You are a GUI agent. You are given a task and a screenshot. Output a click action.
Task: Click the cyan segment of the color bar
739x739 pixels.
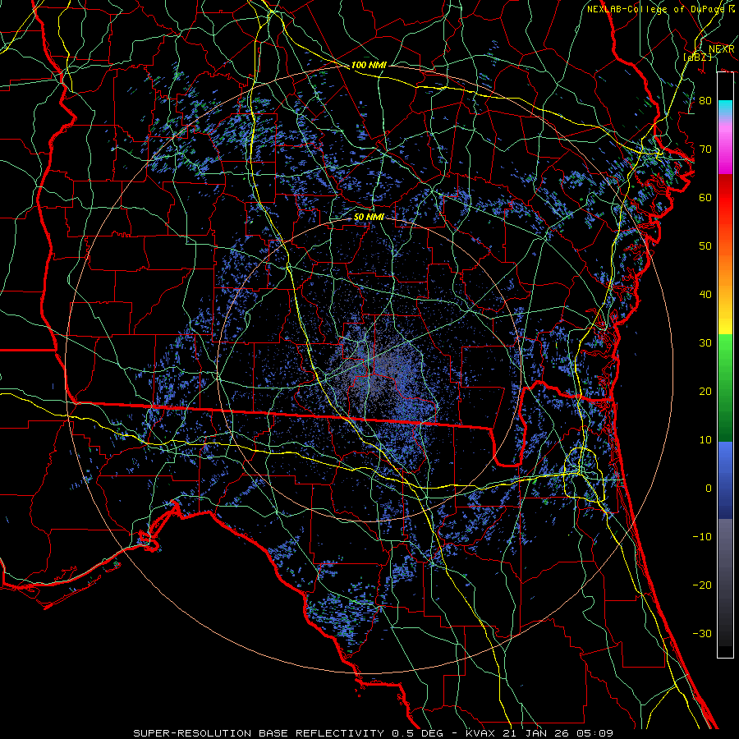(725, 108)
